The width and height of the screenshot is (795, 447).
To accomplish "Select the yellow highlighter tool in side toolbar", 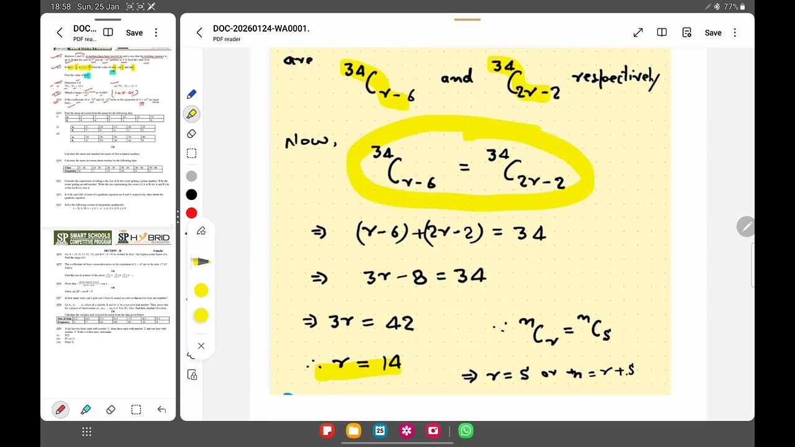I will click(191, 114).
